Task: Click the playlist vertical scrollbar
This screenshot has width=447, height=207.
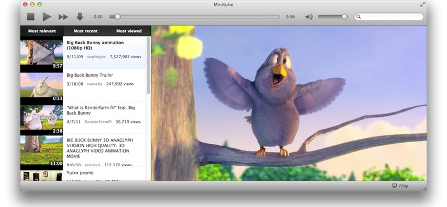Action: coord(148,65)
